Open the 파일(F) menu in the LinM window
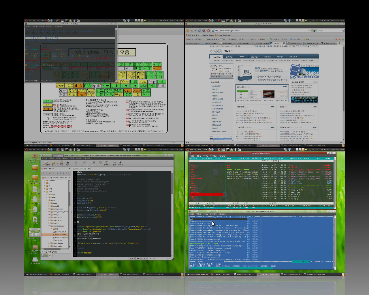 tap(193, 156)
